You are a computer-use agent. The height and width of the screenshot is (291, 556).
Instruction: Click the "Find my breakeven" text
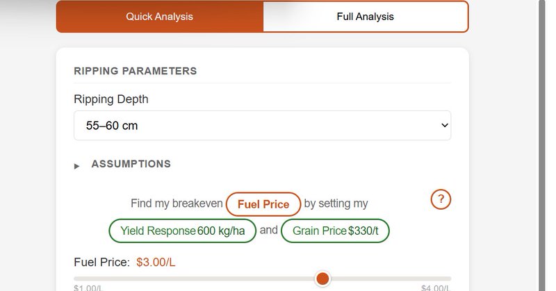click(177, 204)
